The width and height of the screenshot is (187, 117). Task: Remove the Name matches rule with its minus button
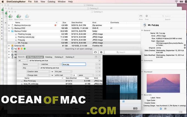[x=97, y=64]
